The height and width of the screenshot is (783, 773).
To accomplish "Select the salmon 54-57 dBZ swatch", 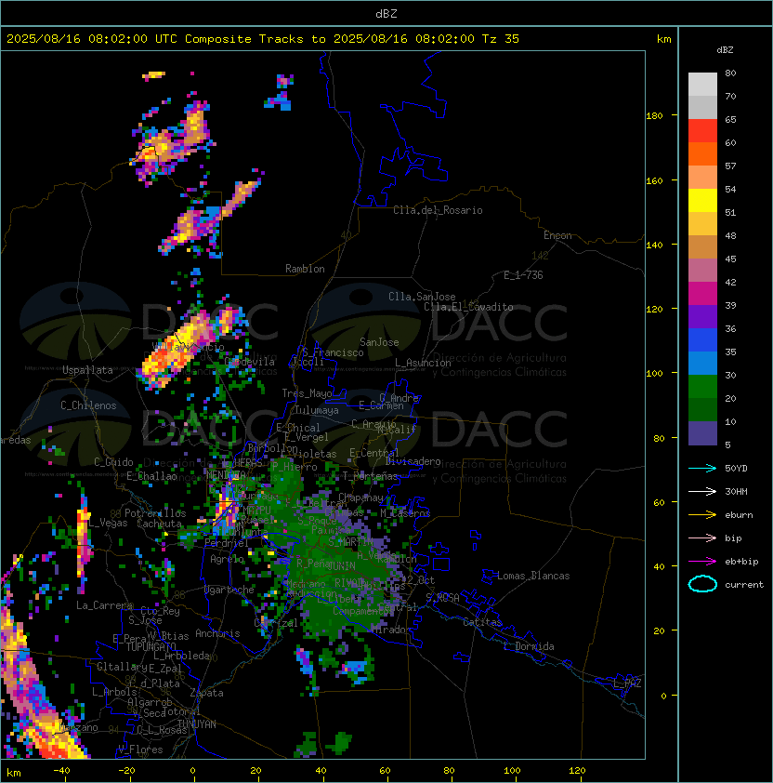I will (x=702, y=178).
